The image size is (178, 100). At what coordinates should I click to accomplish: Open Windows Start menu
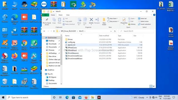click(3, 97)
